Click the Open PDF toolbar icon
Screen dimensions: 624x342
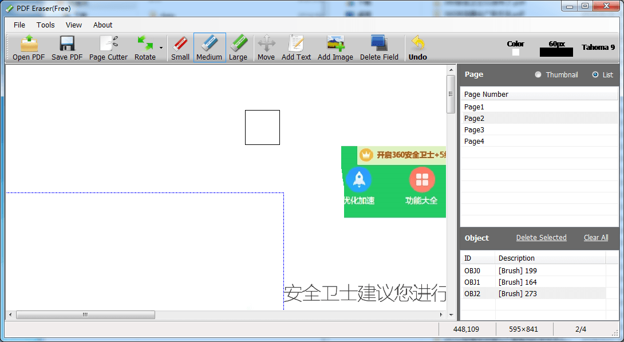coord(29,48)
